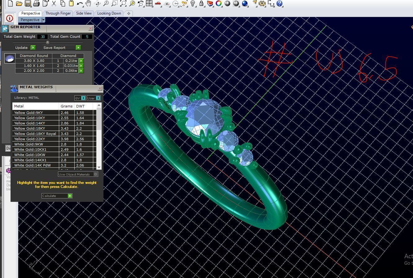Click the Diamond Round gem thumbnail
Image resolution: width=413 pixels, height=278 pixels.
tap(10, 59)
